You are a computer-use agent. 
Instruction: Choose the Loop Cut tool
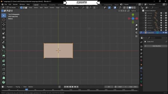pyautogui.click(x=4, y=69)
